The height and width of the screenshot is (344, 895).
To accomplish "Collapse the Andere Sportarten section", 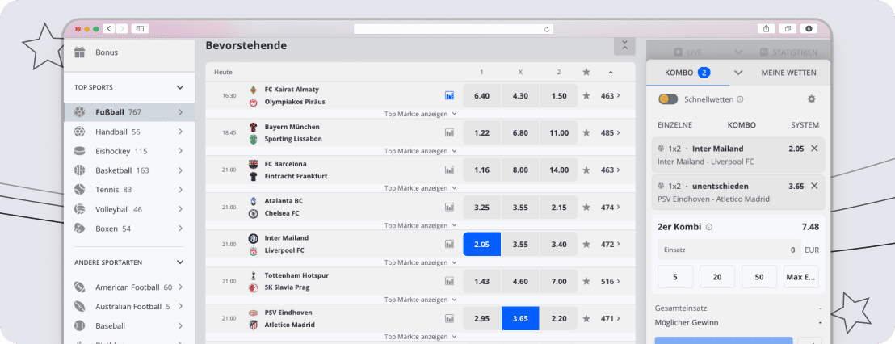I will point(180,262).
